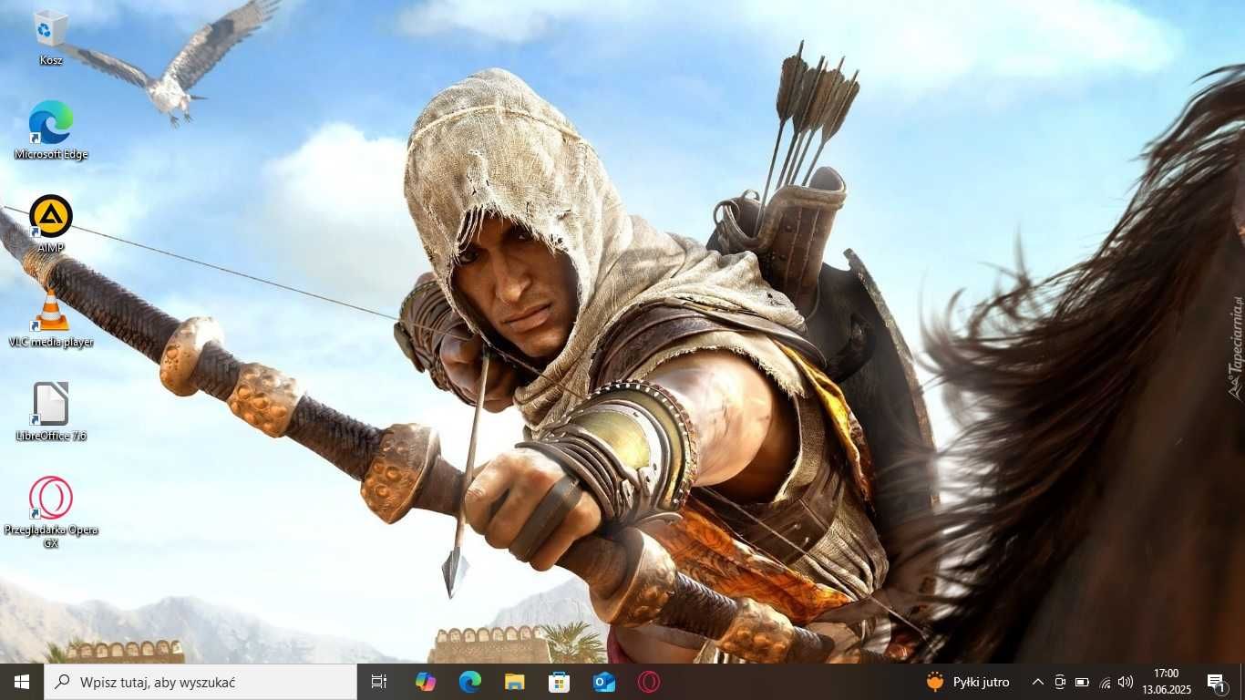Select the LibreOffice 7.6 desktop shortcut
The height and width of the screenshot is (700, 1245).
(51, 412)
